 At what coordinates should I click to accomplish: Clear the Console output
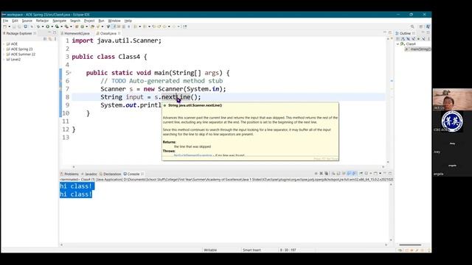tap(333, 174)
